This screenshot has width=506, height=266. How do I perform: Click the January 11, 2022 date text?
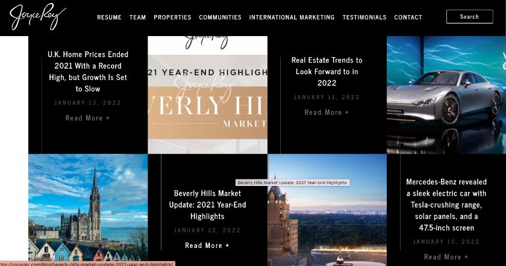point(326,97)
